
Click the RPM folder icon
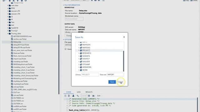point(10,8)
